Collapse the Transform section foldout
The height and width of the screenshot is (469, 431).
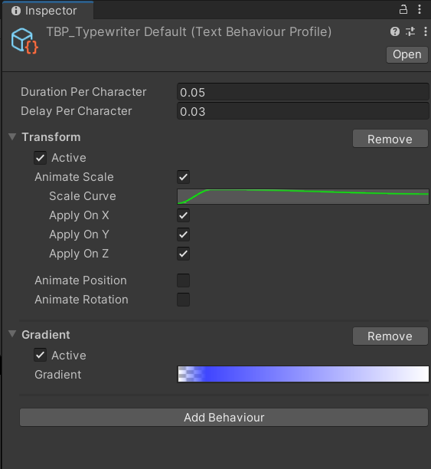coord(12,137)
